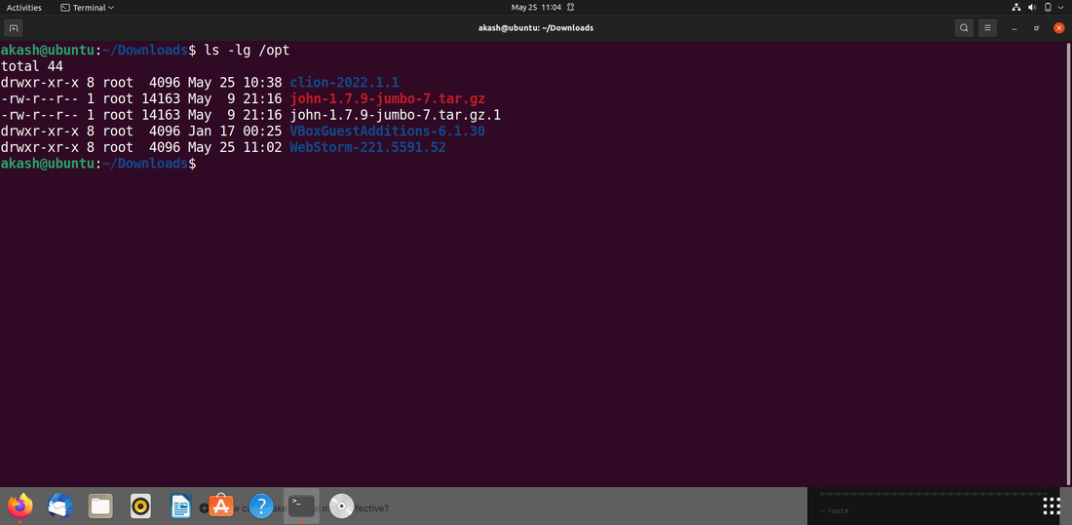Open the Files manager dock icon
Image resolution: width=1072 pixels, height=525 pixels.
100,506
